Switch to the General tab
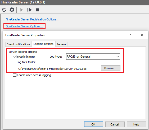Screen dimensions: 149x130 click(61, 44)
